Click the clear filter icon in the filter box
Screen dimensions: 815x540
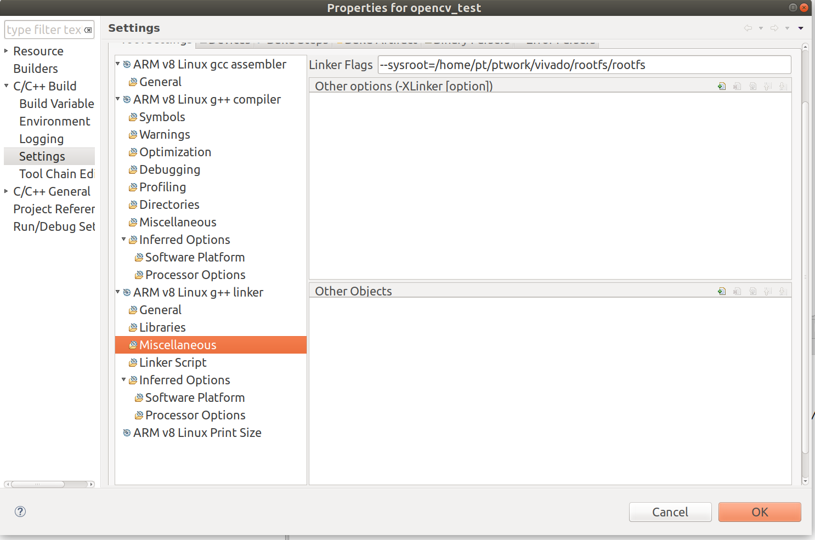pos(88,30)
